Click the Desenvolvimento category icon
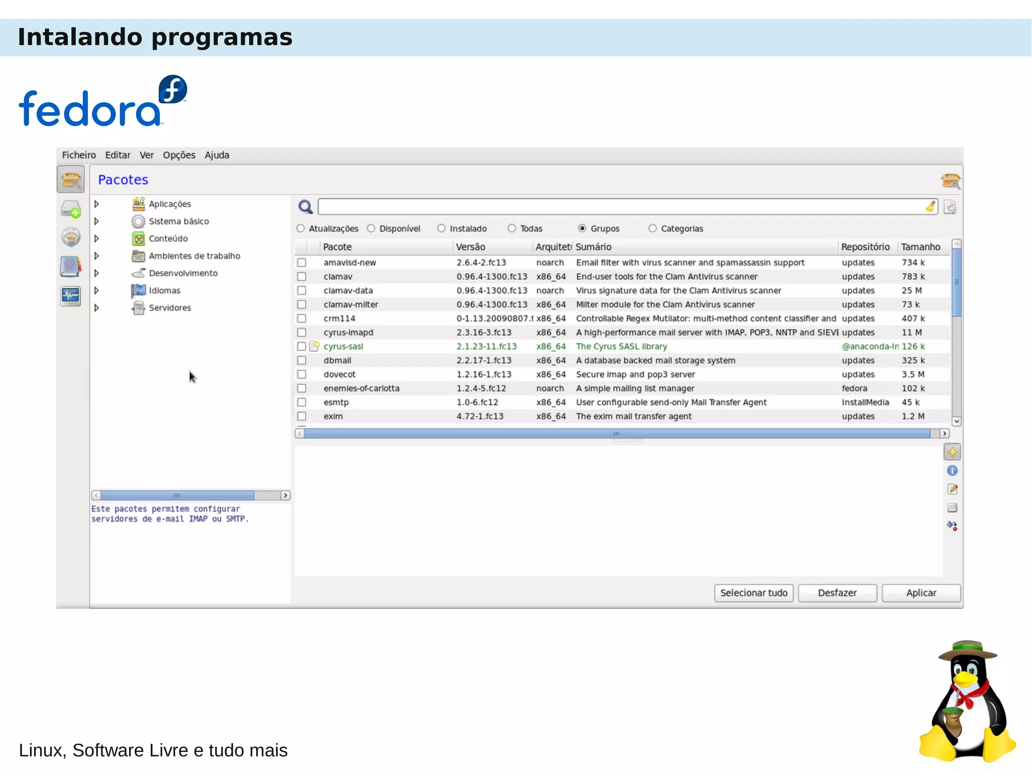 coord(139,273)
